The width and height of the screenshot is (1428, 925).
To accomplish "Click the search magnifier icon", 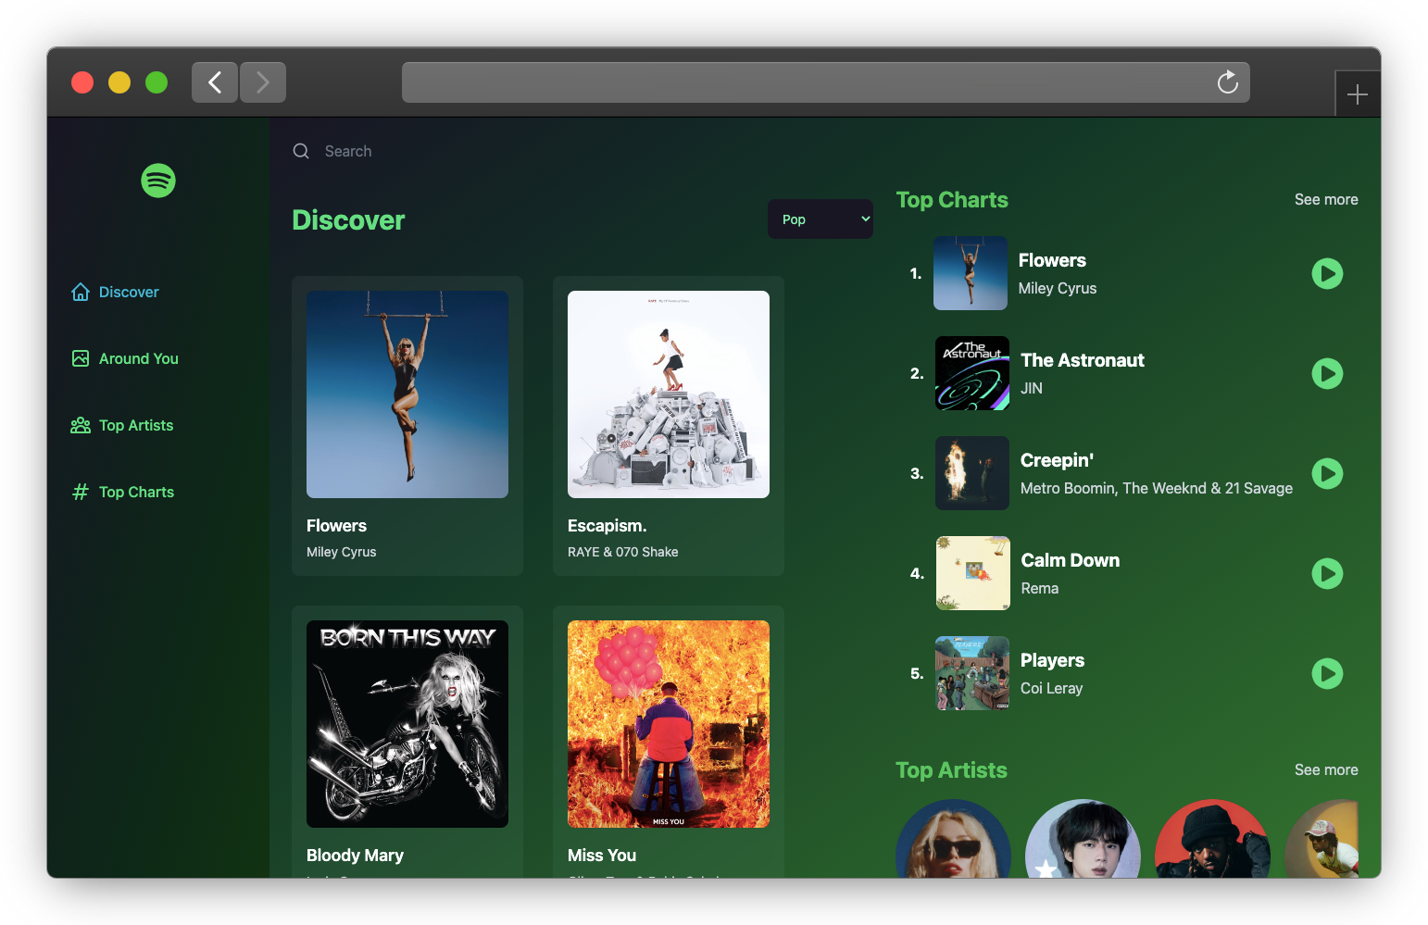I will (x=301, y=151).
